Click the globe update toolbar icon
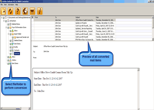Viewport: 154px width, 110px height. point(25,11)
